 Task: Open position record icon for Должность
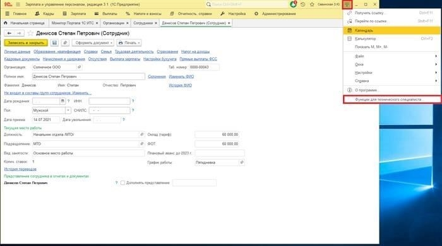click(142, 134)
